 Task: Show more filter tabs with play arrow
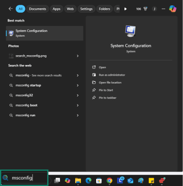[125, 9]
